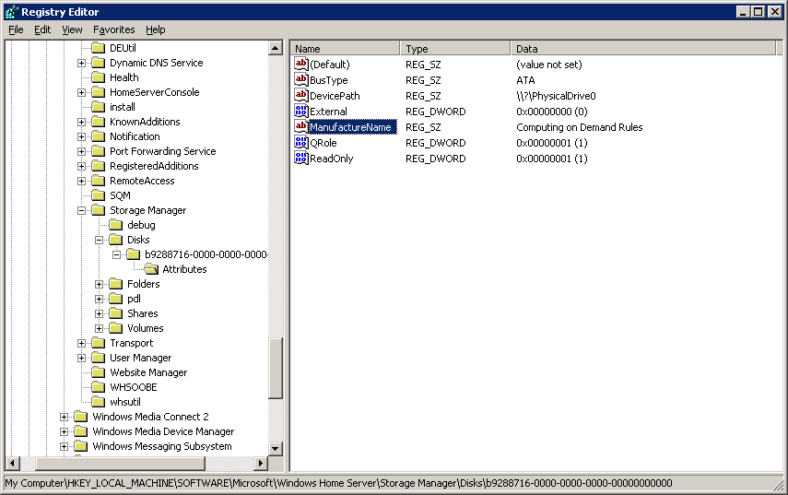Click folder icon beside Windows Media Connect 2
The width and height of the screenshot is (788, 495).
81,417
